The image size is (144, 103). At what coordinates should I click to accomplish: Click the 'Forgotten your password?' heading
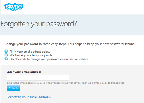tap(39, 24)
